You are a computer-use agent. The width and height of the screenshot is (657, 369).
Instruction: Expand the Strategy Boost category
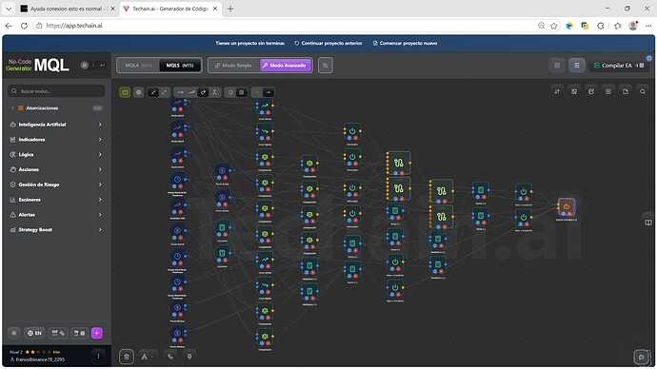(56, 230)
